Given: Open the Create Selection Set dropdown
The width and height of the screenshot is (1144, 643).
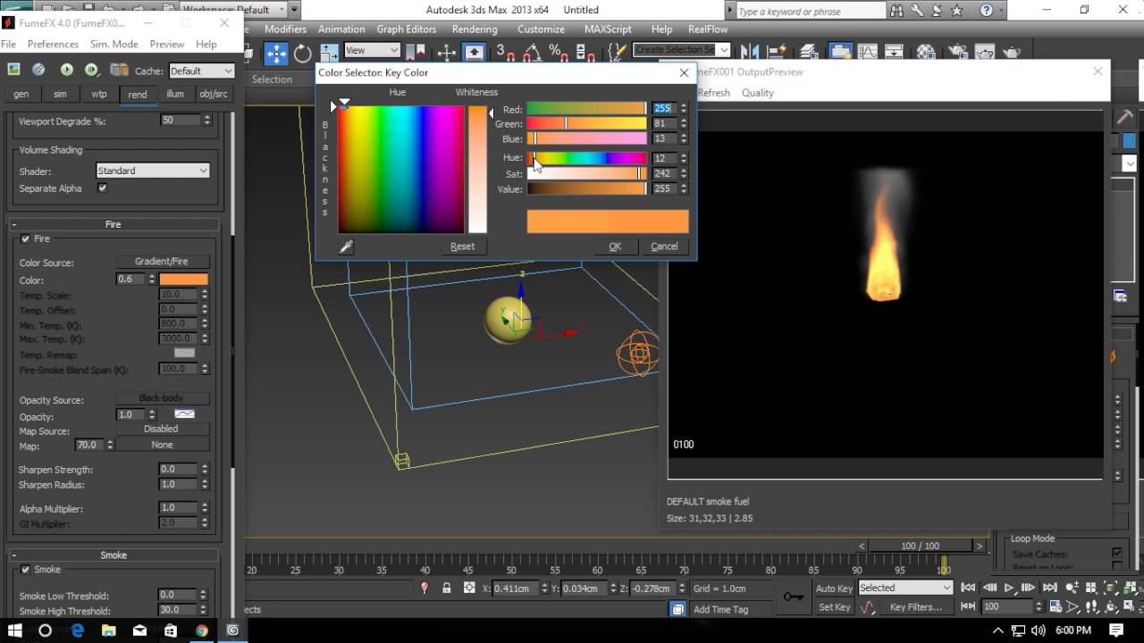Looking at the screenshot, I should [682, 50].
